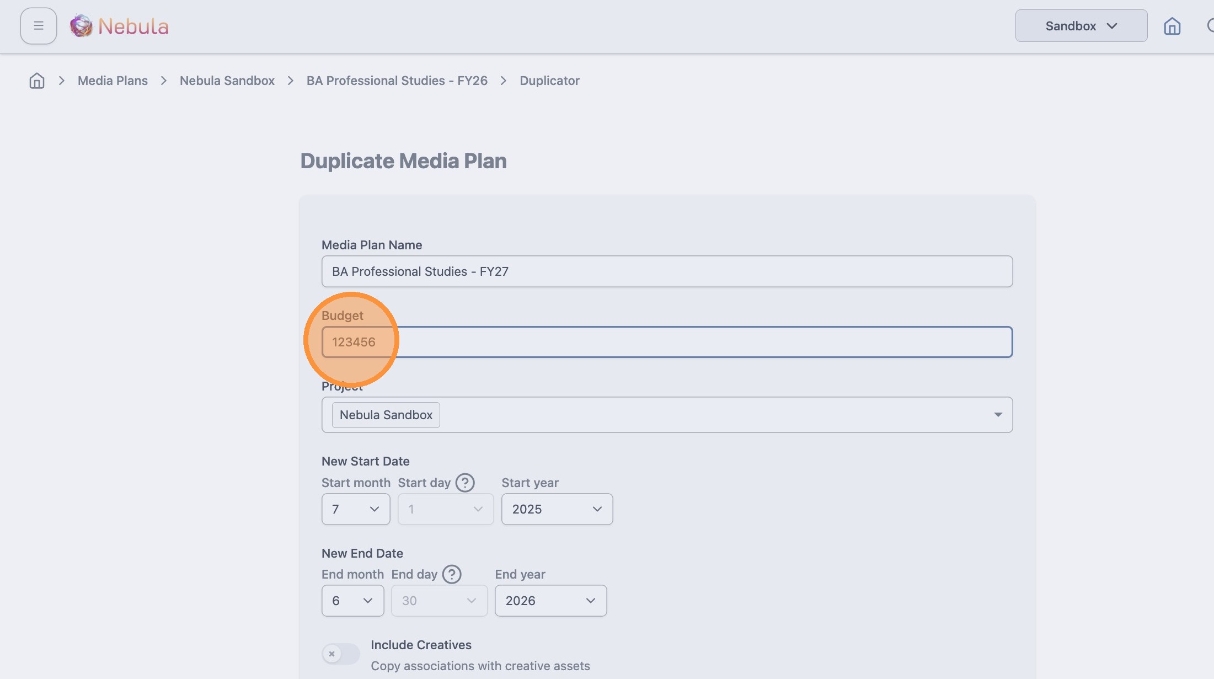
Task: Select the Nebula Sandbox project chip
Action: (x=386, y=415)
